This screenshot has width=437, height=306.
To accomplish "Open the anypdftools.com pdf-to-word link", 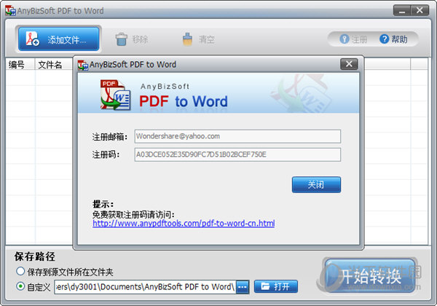I will (184, 223).
